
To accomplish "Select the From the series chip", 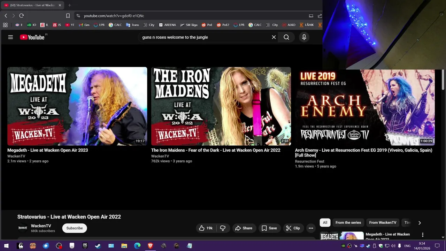I will (x=348, y=222).
